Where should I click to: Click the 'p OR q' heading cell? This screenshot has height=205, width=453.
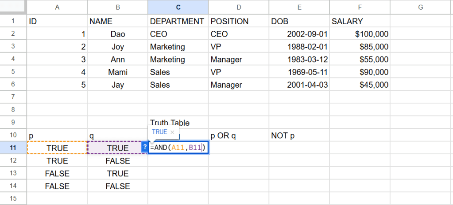[238, 135]
